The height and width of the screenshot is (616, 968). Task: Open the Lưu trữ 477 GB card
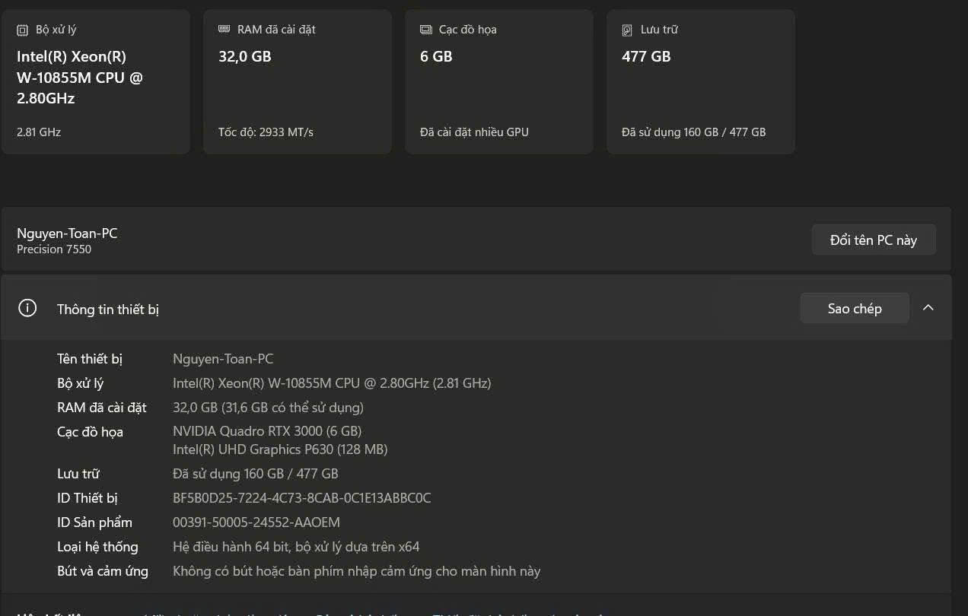701,81
